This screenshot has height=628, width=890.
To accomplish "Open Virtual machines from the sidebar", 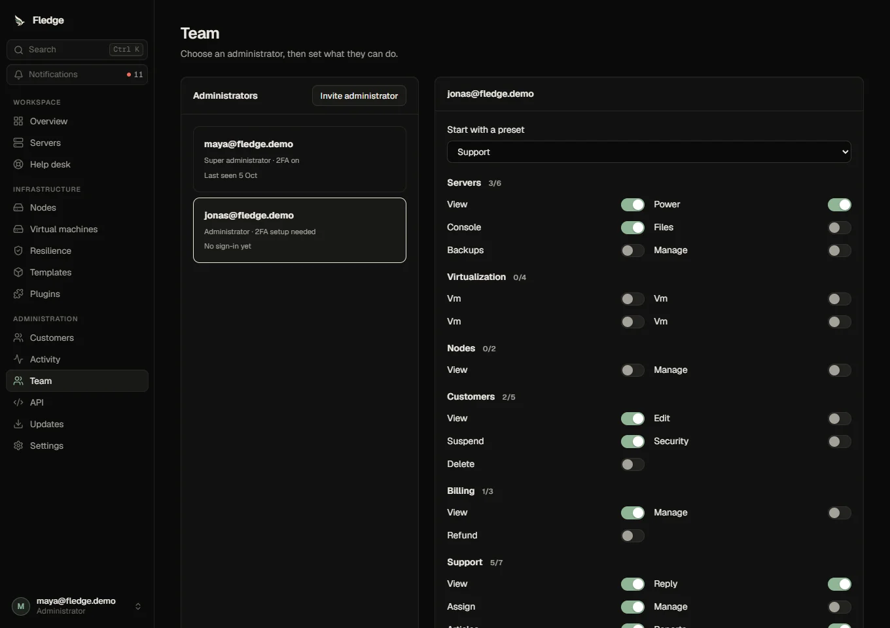I will click(x=77, y=229).
